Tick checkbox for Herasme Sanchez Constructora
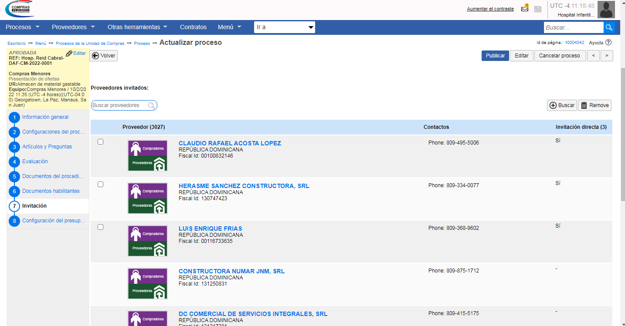The height and width of the screenshot is (326, 625). (101, 185)
